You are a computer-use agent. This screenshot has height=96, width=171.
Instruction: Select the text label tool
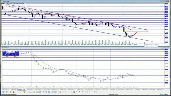point(82,92)
